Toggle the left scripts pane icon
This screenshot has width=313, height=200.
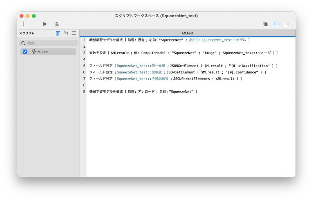pos(277,24)
